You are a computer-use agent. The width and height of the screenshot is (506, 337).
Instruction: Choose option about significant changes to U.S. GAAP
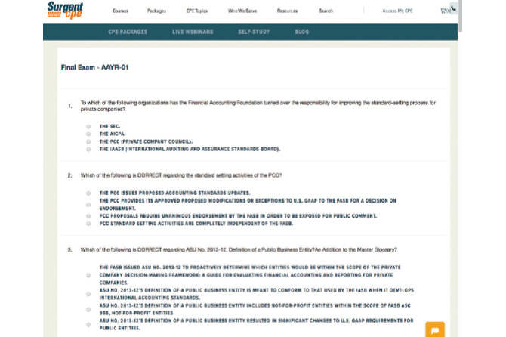(x=88, y=324)
